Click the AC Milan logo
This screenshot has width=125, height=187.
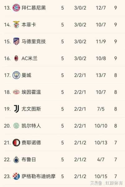(x=16, y=58)
